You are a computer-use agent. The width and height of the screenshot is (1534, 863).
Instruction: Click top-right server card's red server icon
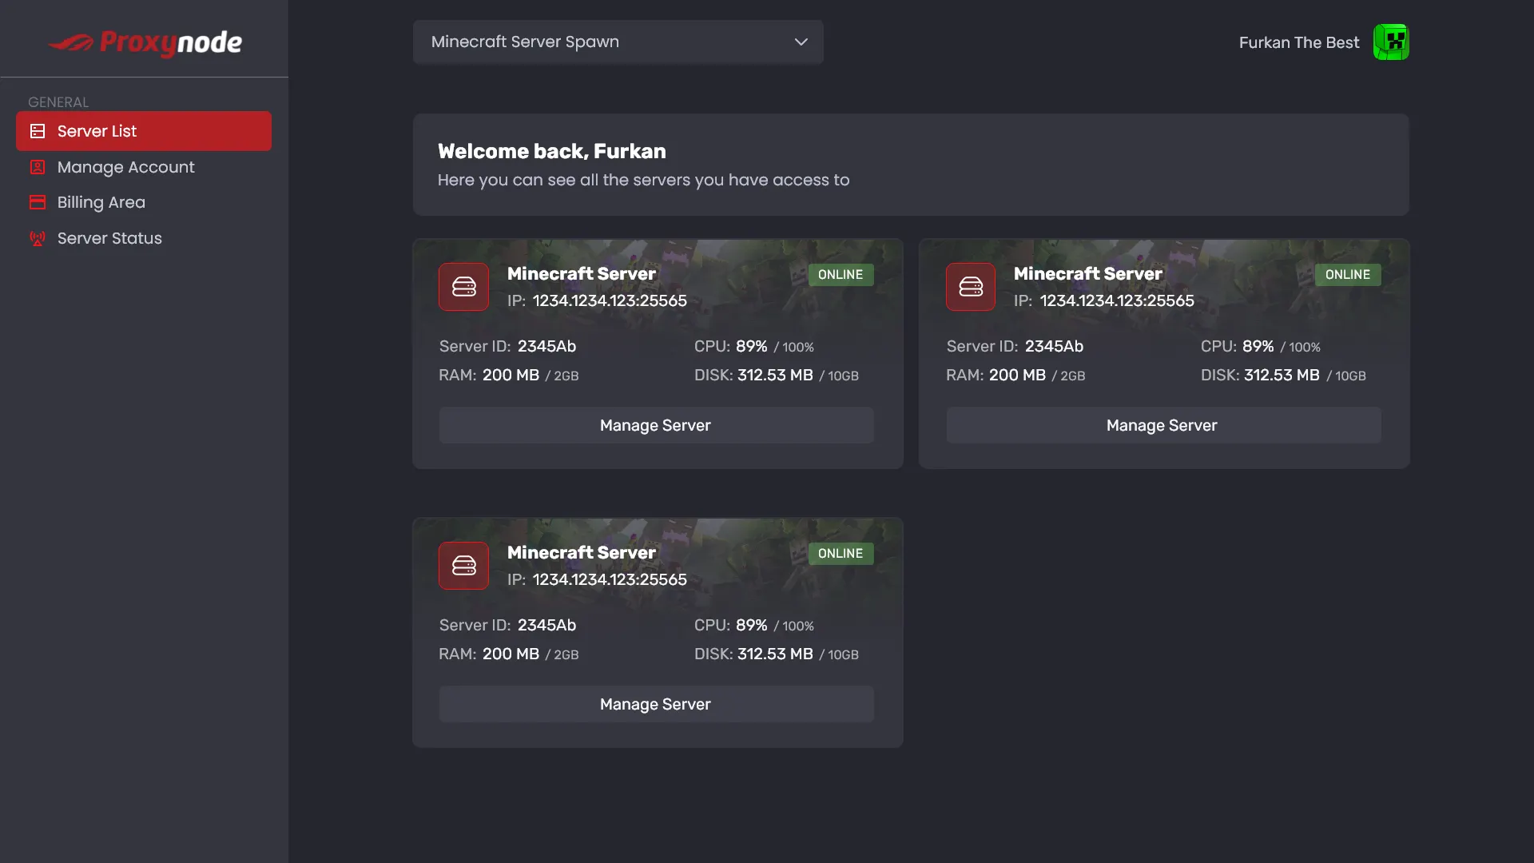970,287
